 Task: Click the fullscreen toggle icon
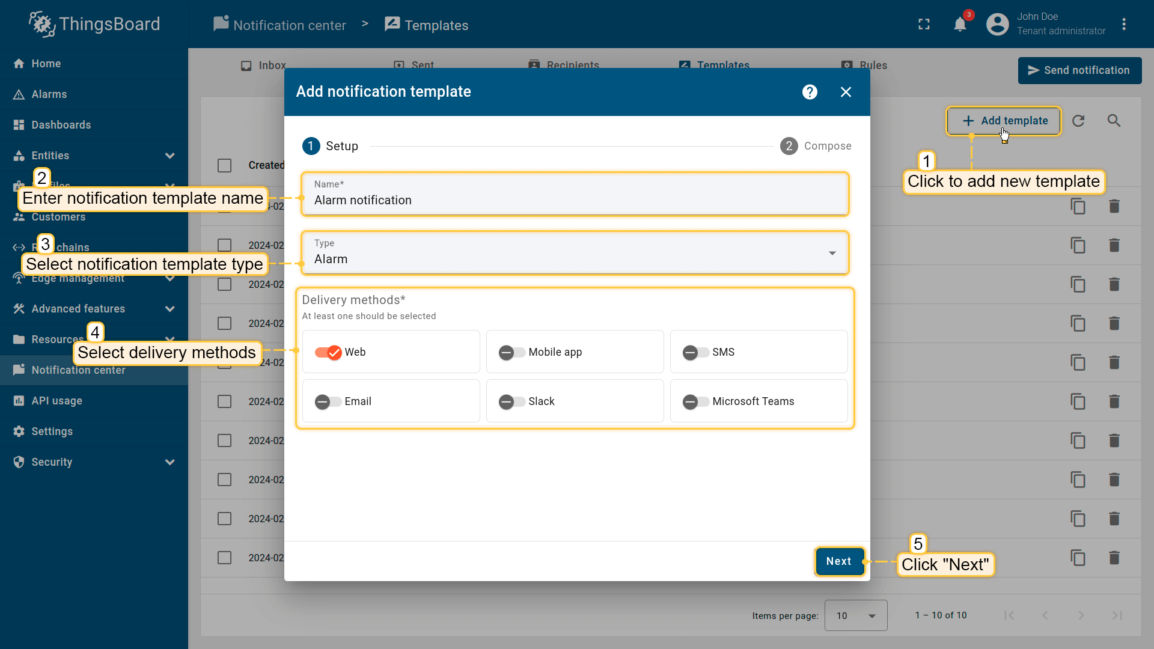924,25
